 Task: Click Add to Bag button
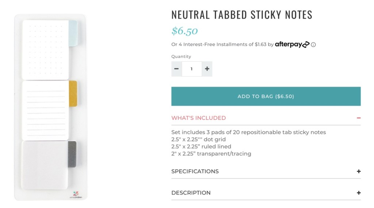tap(266, 97)
